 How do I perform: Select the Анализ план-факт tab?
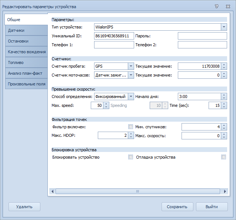(x=27, y=73)
